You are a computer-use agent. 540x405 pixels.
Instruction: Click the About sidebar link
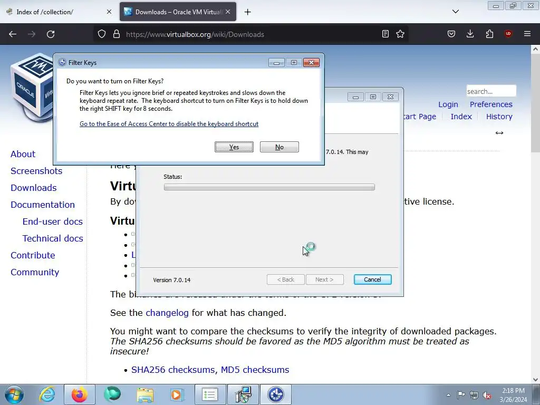pyautogui.click(x=23, y=154)
